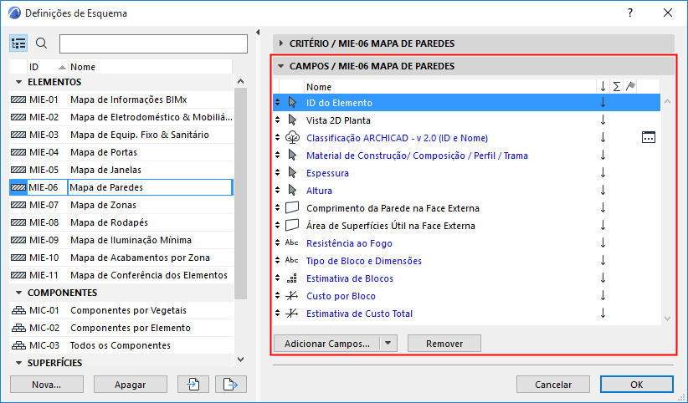The height and width of the screenshot is (403, 688).
Task: Select MIC-02 Componentes por Elemento
Action: coord(121,328)
